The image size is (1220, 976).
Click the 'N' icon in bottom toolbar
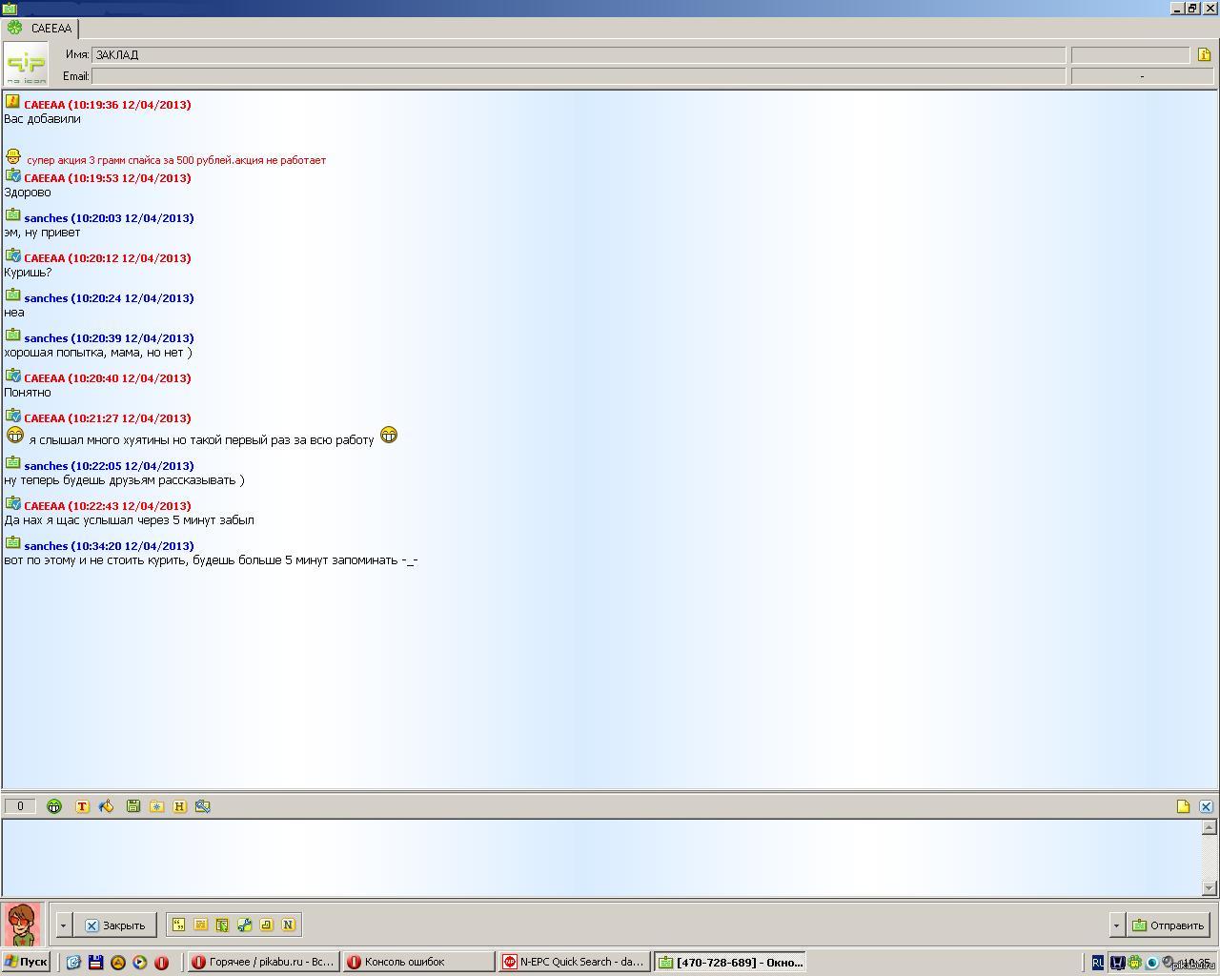coord(288,925)
